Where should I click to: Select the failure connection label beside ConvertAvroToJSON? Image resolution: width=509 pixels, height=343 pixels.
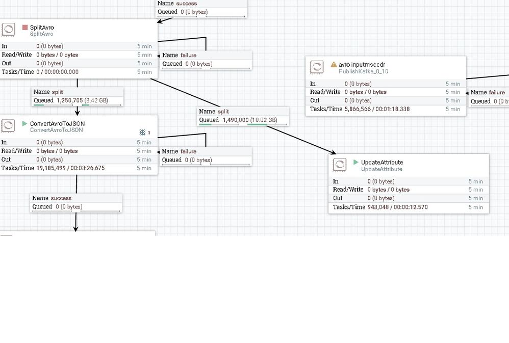(x=206, y=156)
